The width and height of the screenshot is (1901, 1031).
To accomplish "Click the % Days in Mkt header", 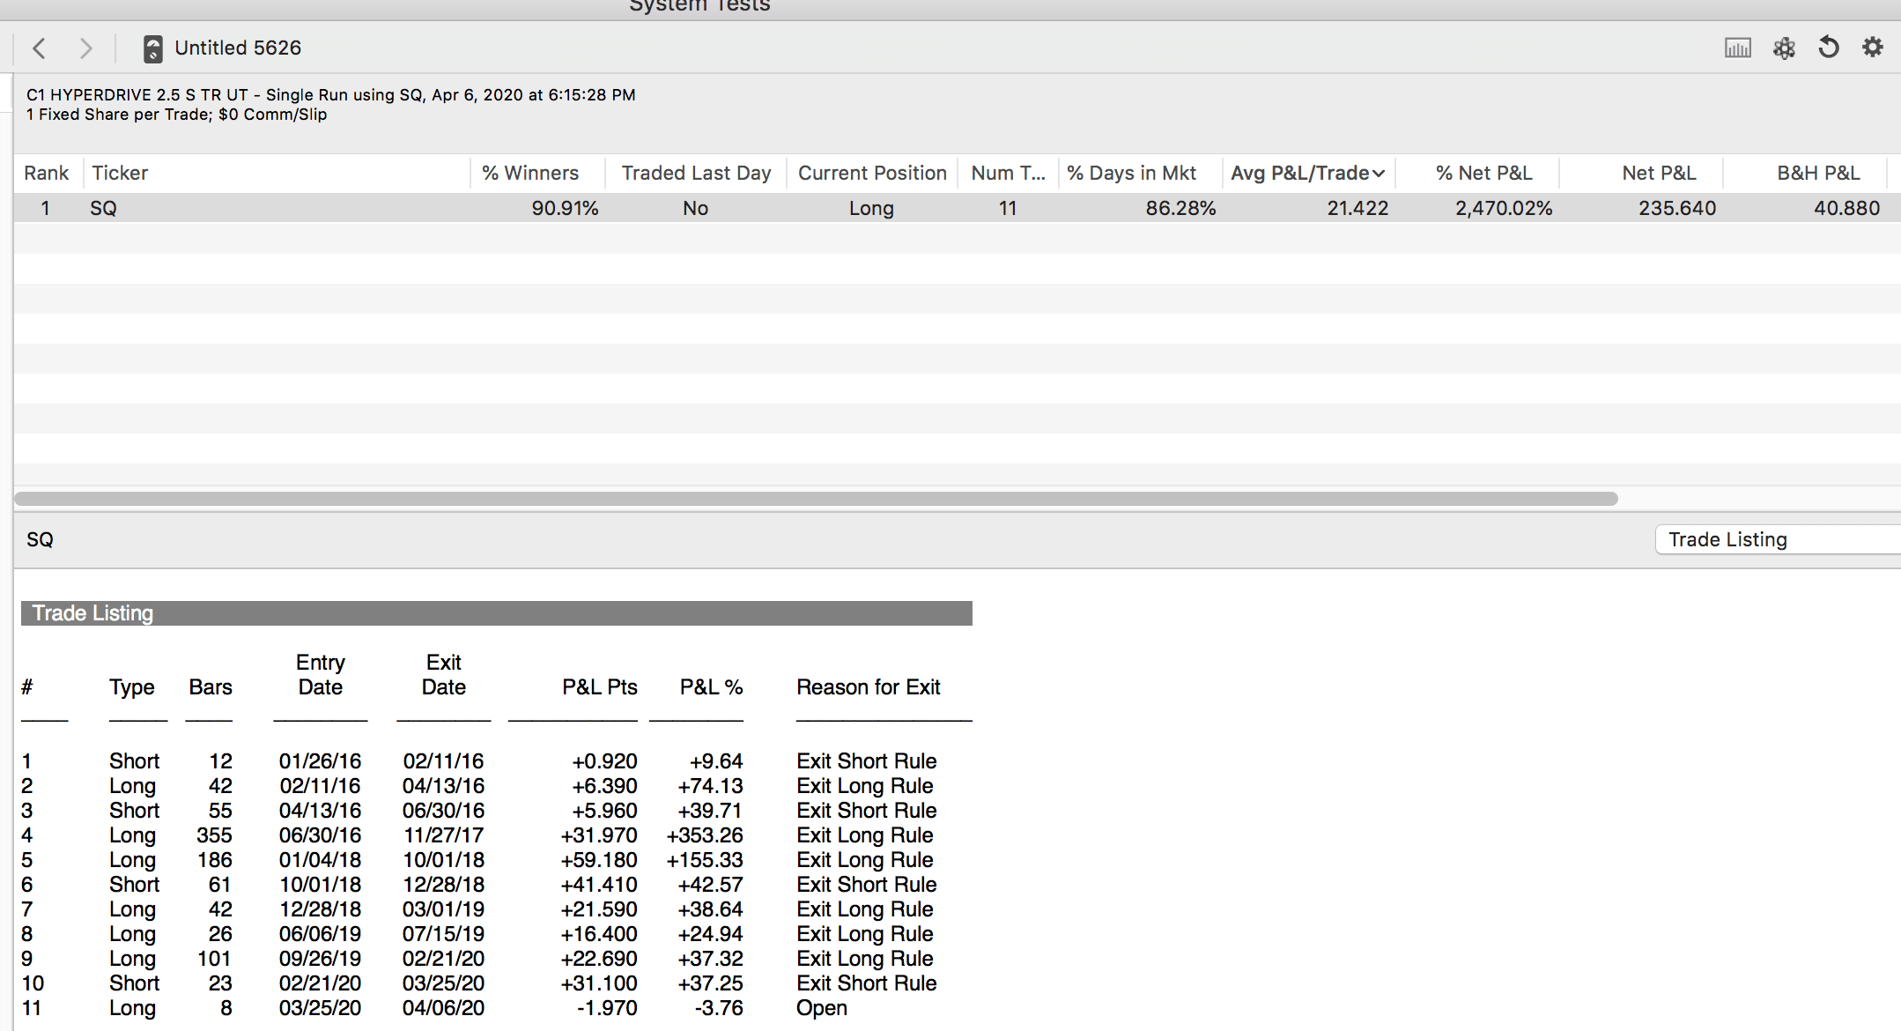I will coord(1131,173).
